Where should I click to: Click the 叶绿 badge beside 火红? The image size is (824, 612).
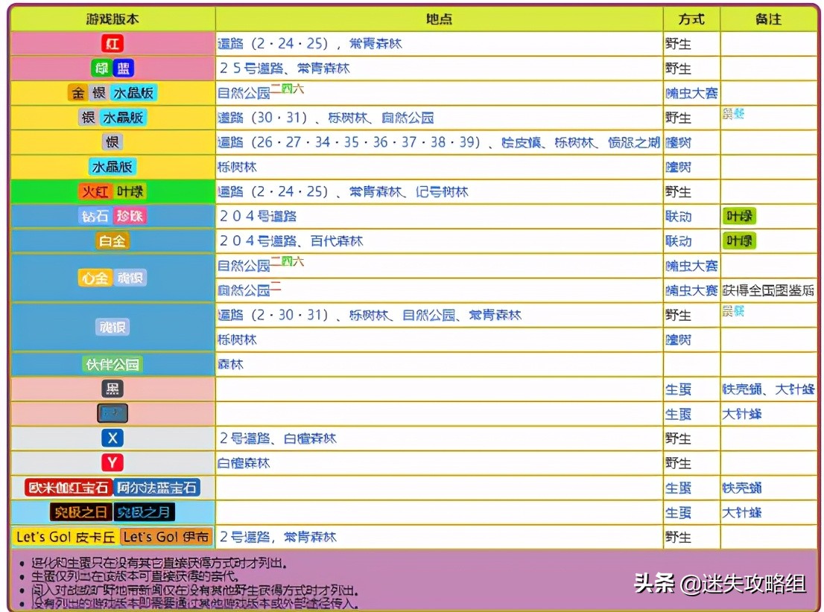click(x=130, y=191)
